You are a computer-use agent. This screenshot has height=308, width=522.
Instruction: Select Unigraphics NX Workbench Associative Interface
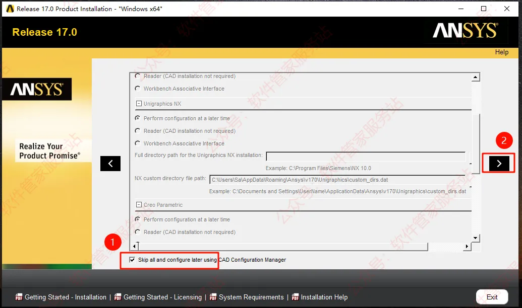click(x=137, y=143)
